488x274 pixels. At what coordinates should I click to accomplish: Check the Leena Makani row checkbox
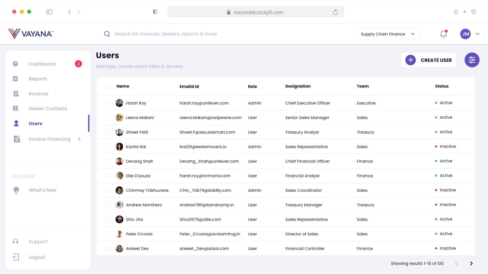108,118
